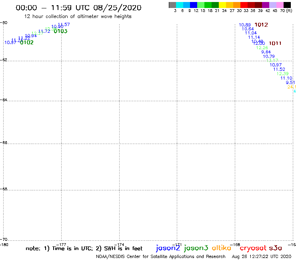Click the 'cryosat' satellite legend label
The height and width of the screenshot is (260, 296).
[x=253, y=248]
